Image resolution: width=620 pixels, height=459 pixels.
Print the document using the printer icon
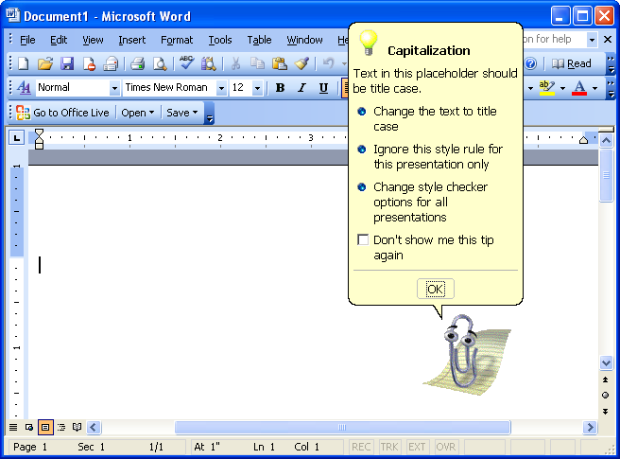pos(138,63)
